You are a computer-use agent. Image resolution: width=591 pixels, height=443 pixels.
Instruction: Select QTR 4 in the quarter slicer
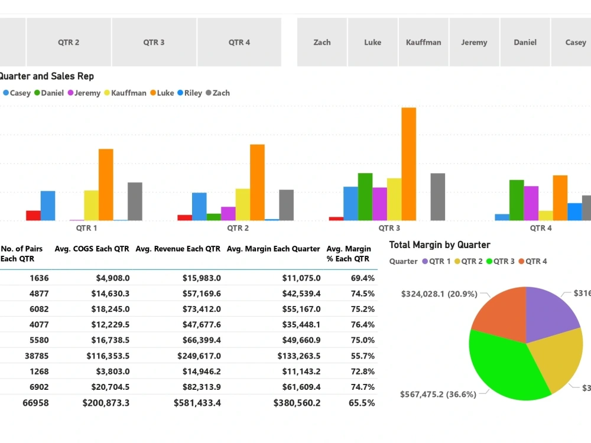click(239, 42)
